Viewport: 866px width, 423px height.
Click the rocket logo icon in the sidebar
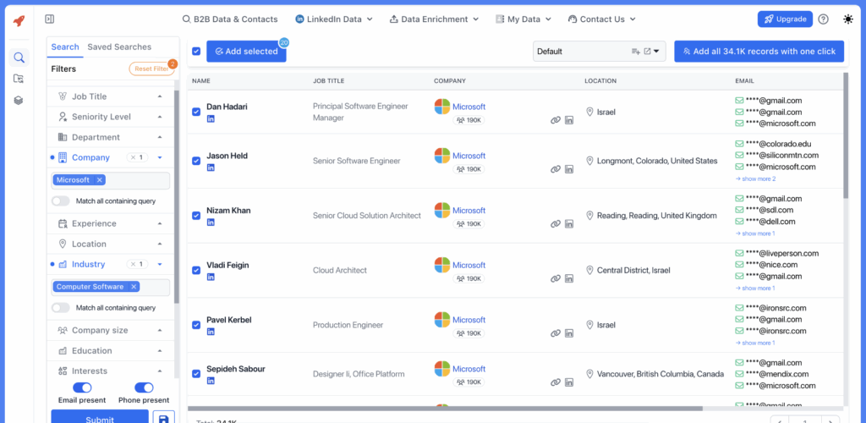click(x=19, y=20)
